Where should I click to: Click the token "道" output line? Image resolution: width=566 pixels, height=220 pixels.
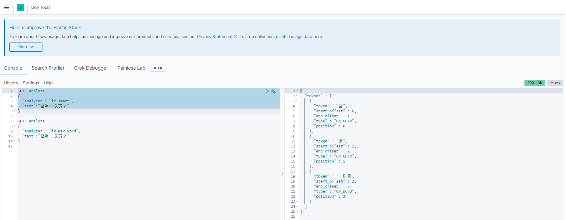coord(330,141)
